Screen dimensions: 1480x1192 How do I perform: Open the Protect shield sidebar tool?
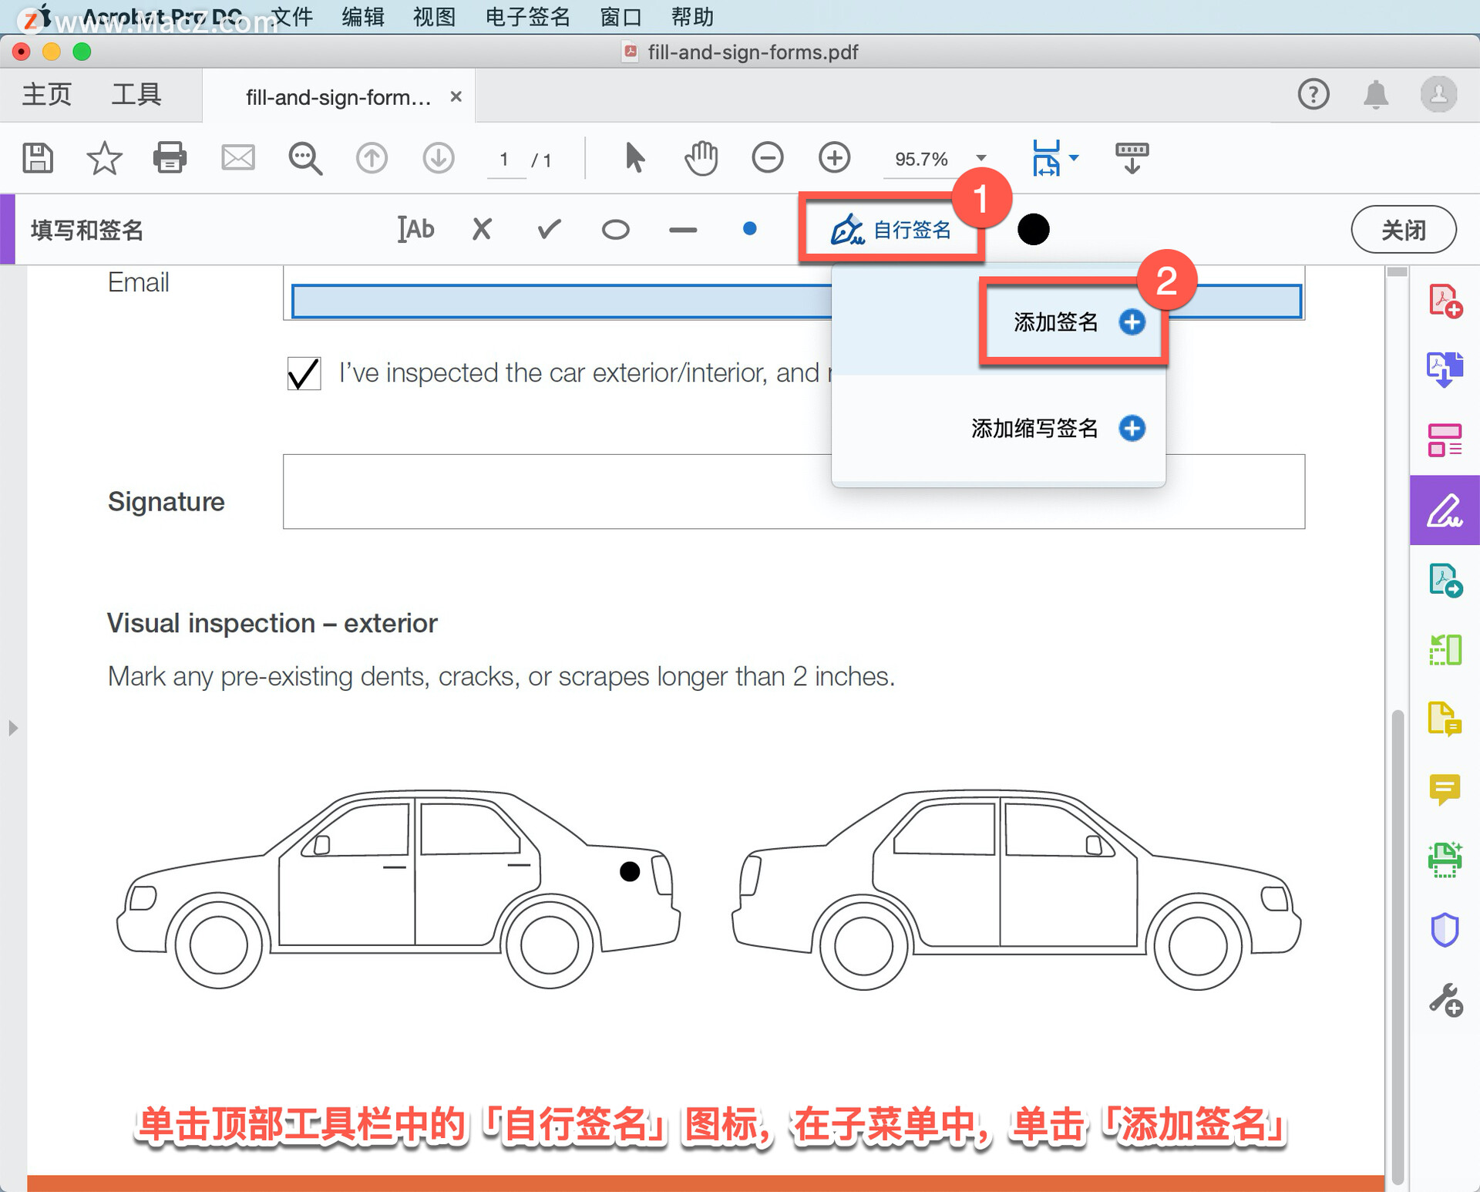coord(1445,930)
